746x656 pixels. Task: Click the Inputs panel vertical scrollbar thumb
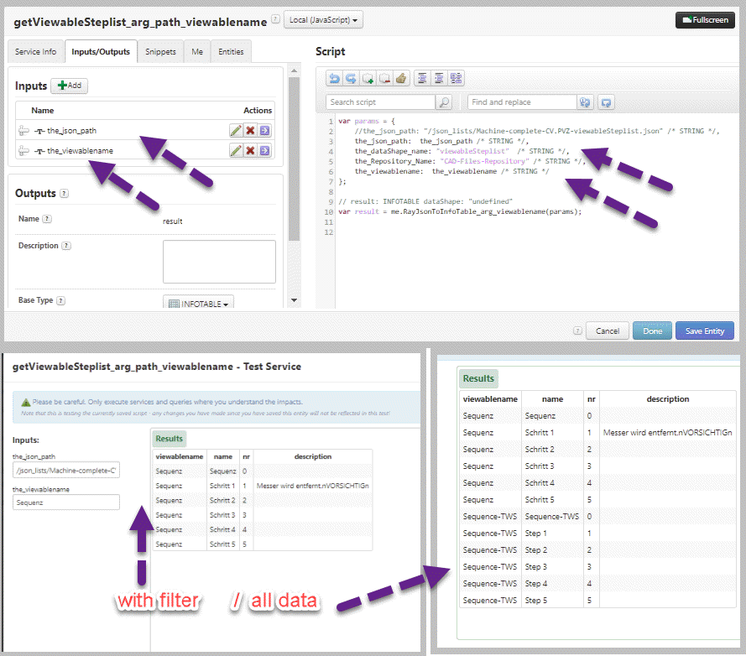coord(294,159)
